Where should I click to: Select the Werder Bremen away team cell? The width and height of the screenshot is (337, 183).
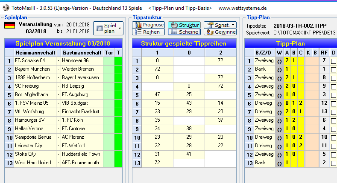click(82, 69)
